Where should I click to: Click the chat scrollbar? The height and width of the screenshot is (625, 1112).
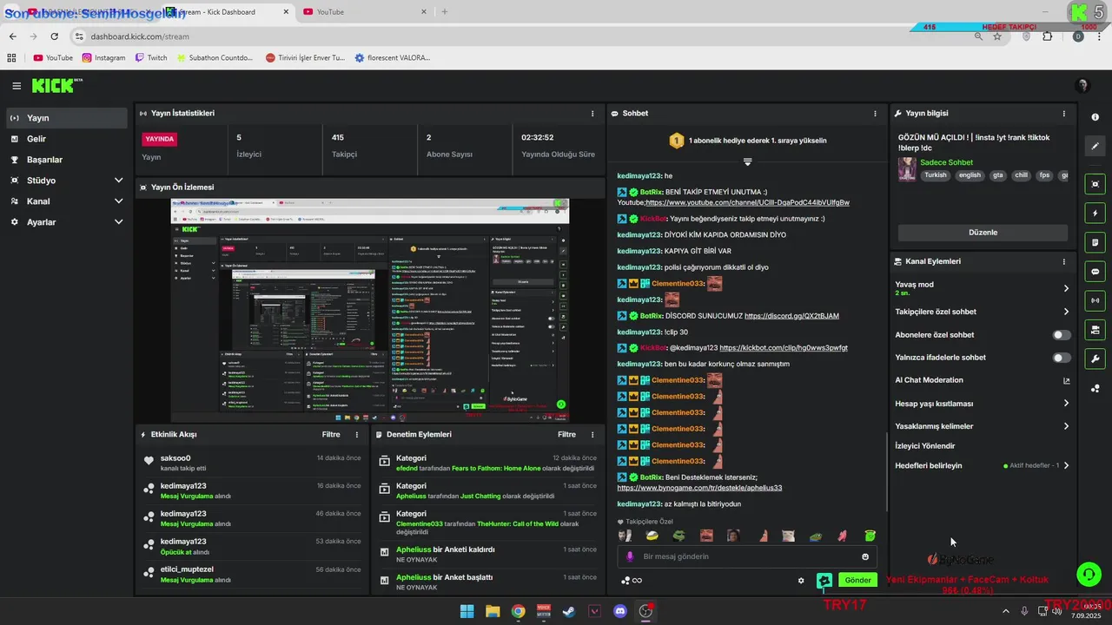coord(886,471)
